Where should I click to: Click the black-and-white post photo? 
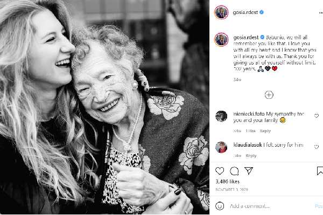tap(104, 107)
